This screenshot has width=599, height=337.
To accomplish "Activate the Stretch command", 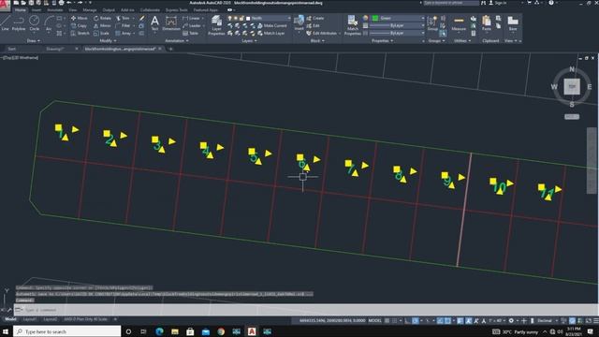I will point(80,34).
